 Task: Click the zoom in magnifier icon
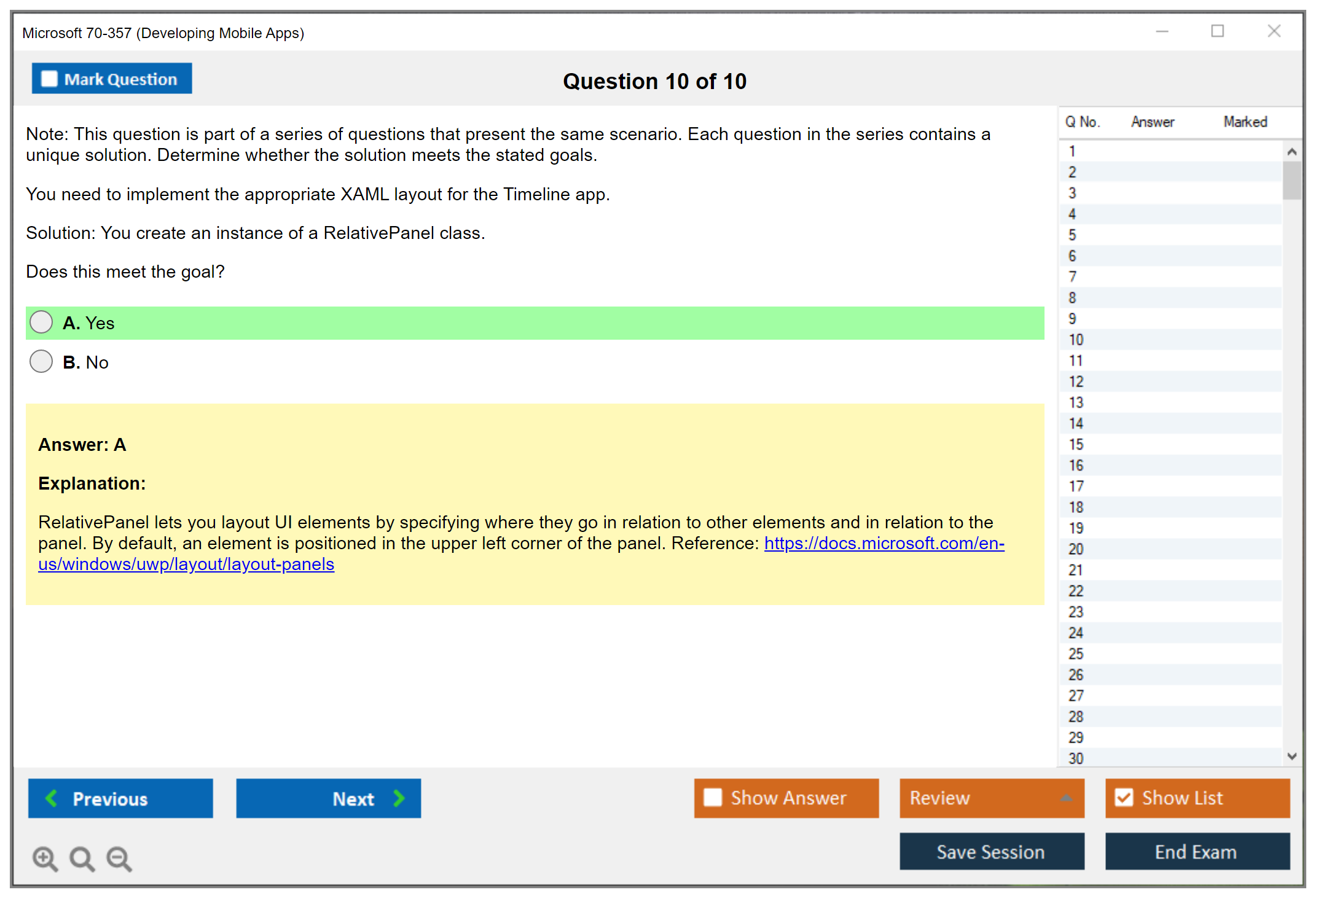tap(45, 858)
